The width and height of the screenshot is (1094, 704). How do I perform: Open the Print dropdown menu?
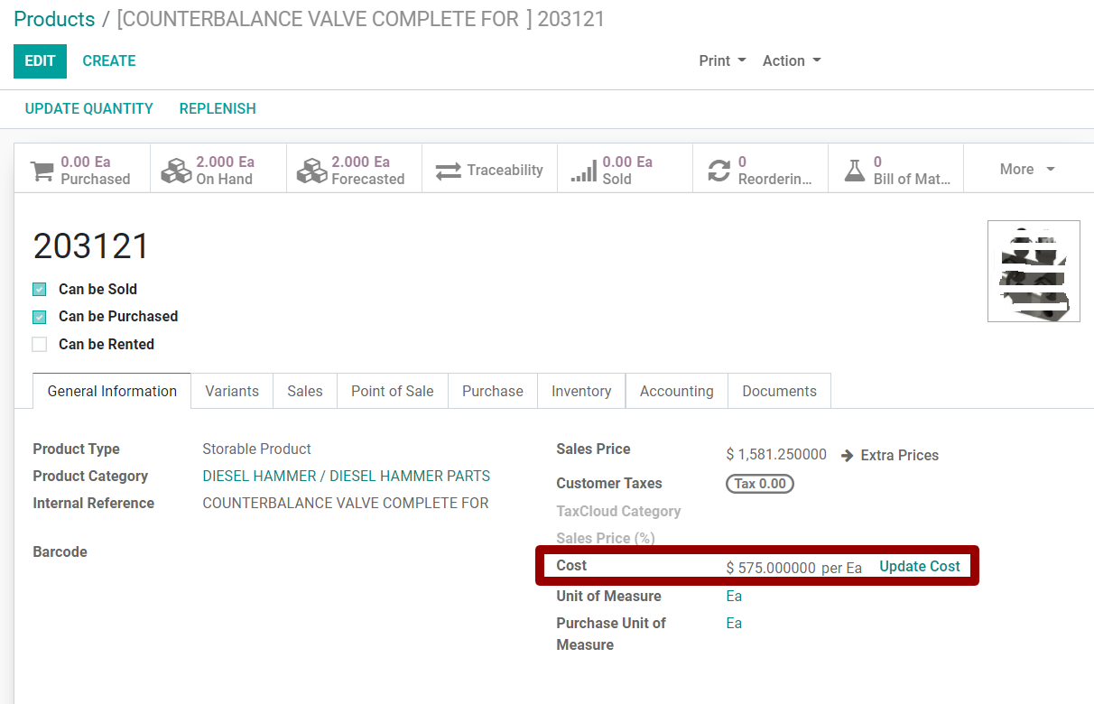click(722, 61)
